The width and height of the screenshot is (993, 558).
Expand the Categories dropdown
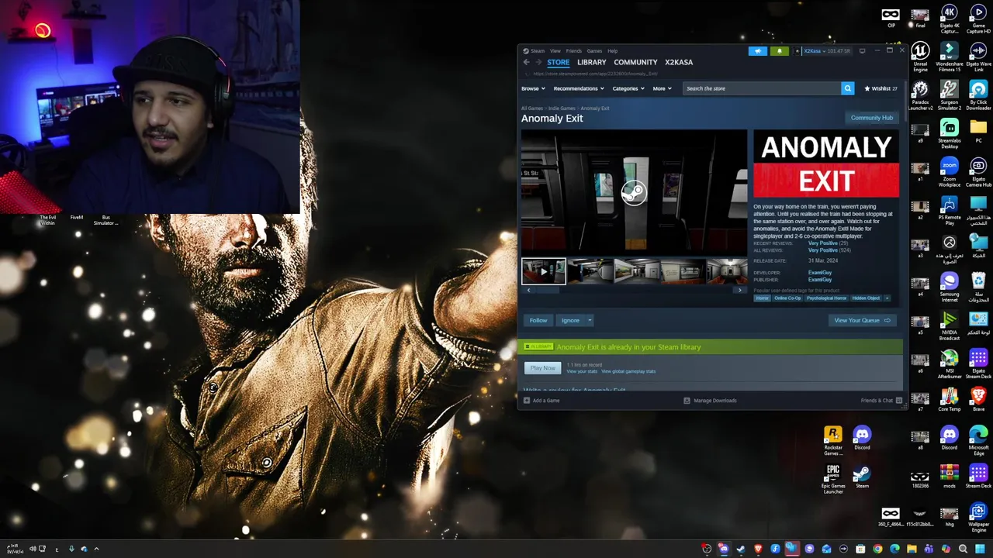[628, 88]
